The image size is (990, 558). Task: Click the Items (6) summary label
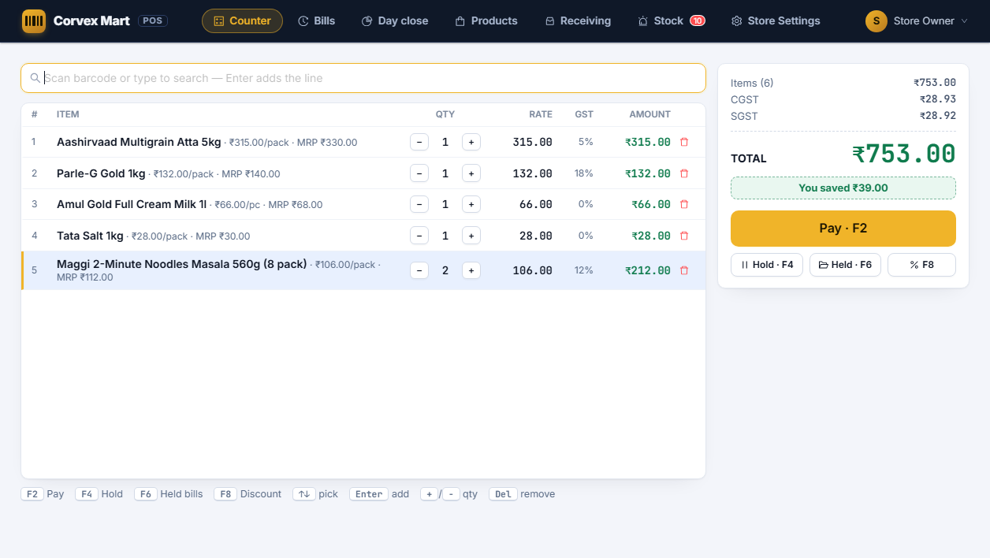[752, 83]
